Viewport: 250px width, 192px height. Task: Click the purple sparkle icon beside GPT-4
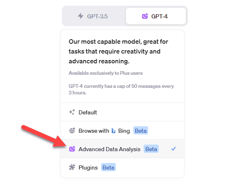click(145, 16)
